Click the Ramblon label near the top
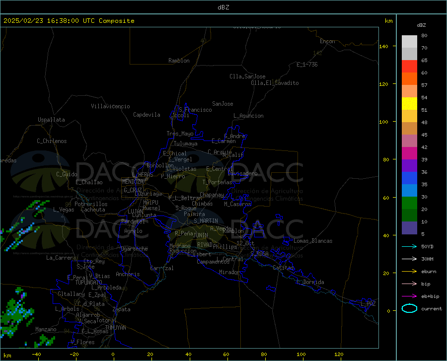The height and width of the screenshot is (361, 447). (179, 61)
